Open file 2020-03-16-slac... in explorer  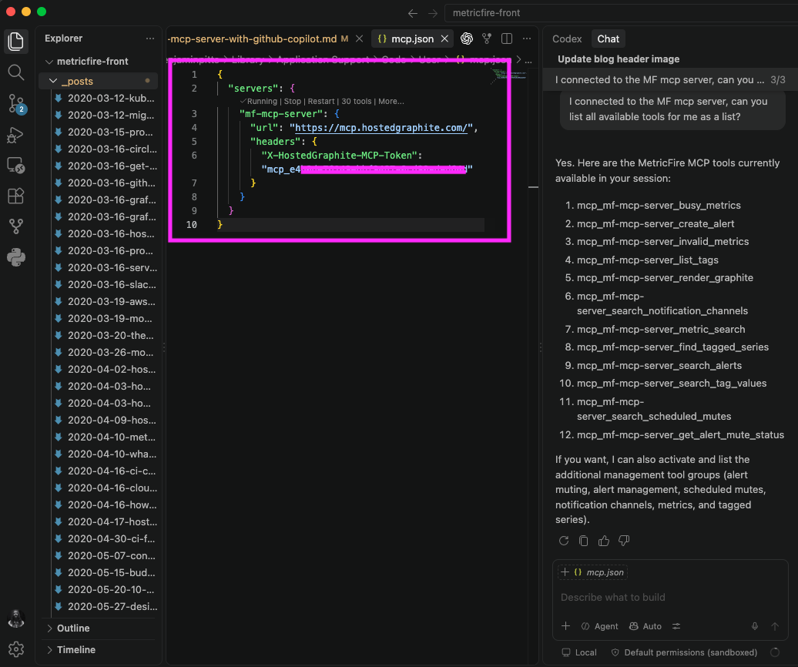tap(106, 284)
